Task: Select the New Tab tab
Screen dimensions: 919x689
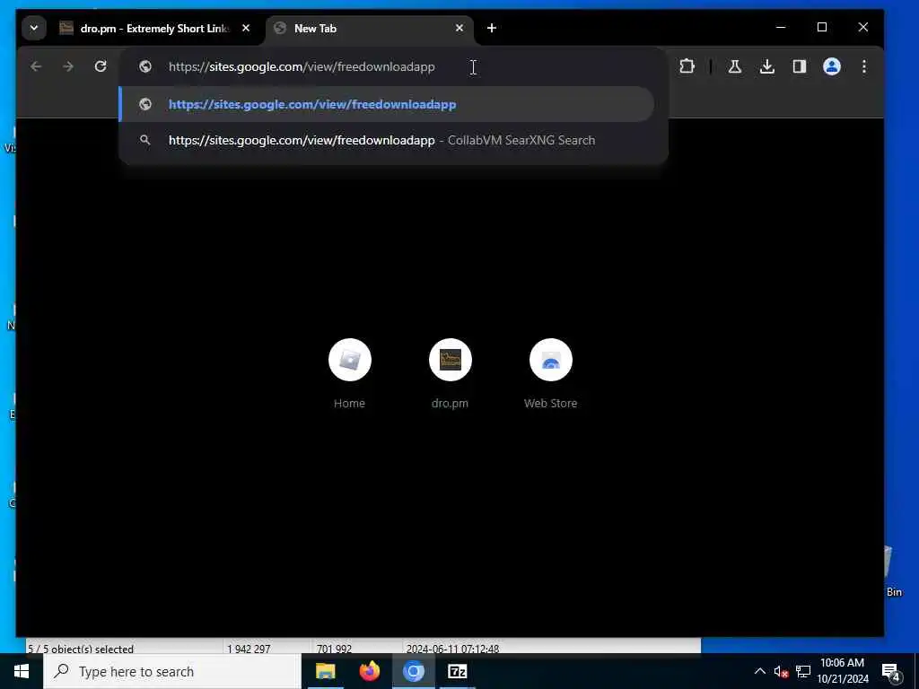Action: [x=370, y=28]
